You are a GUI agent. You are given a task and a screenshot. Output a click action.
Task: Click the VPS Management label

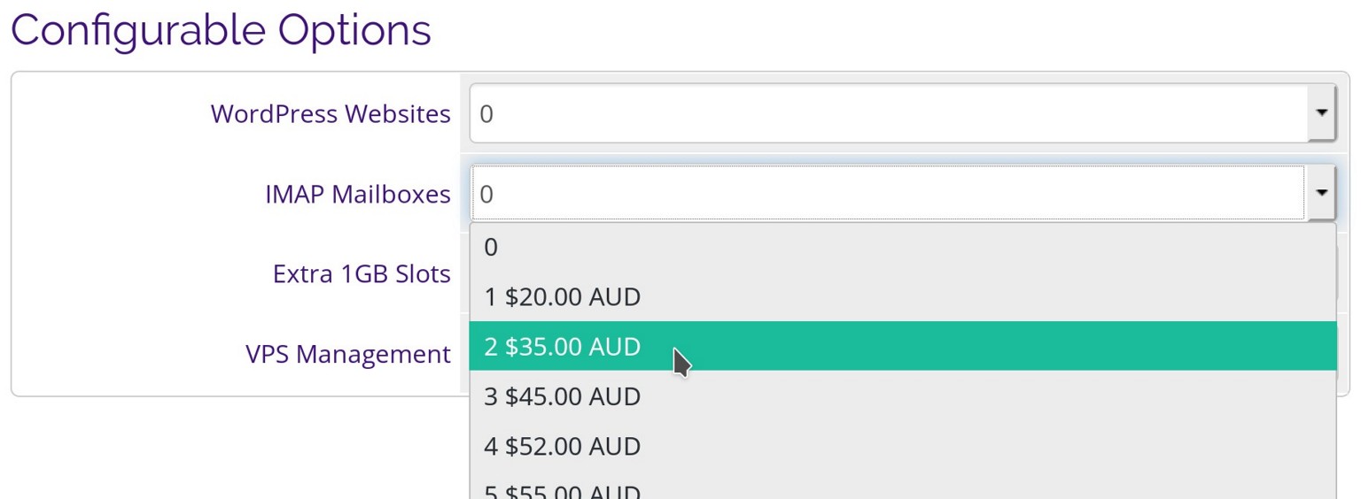348,354
